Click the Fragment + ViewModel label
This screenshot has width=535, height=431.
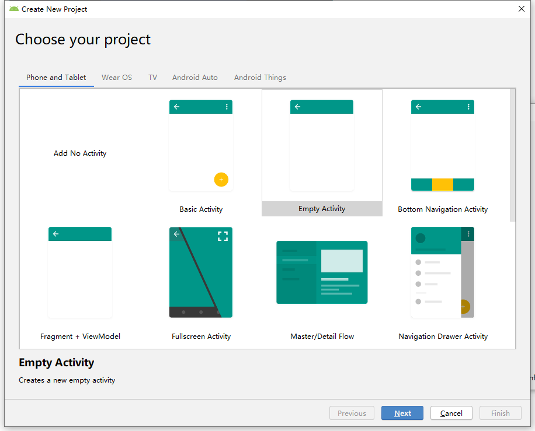point(80,337)
